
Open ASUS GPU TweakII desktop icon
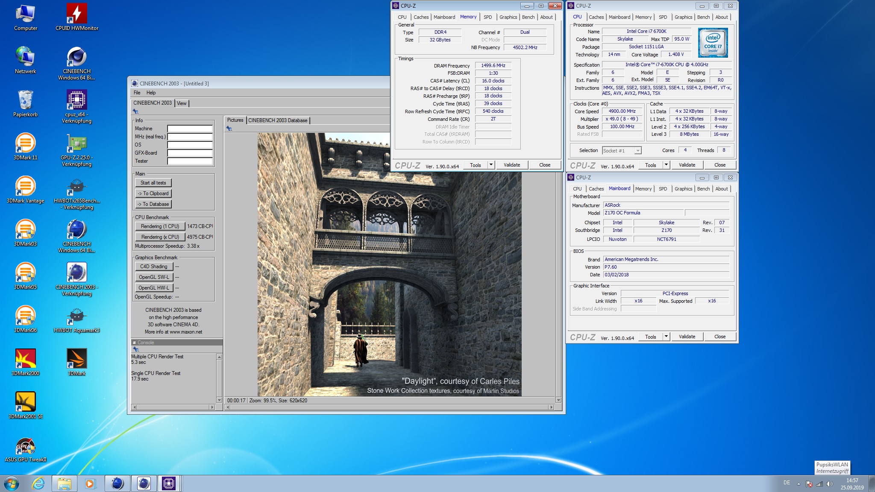(x=26, y=449)
